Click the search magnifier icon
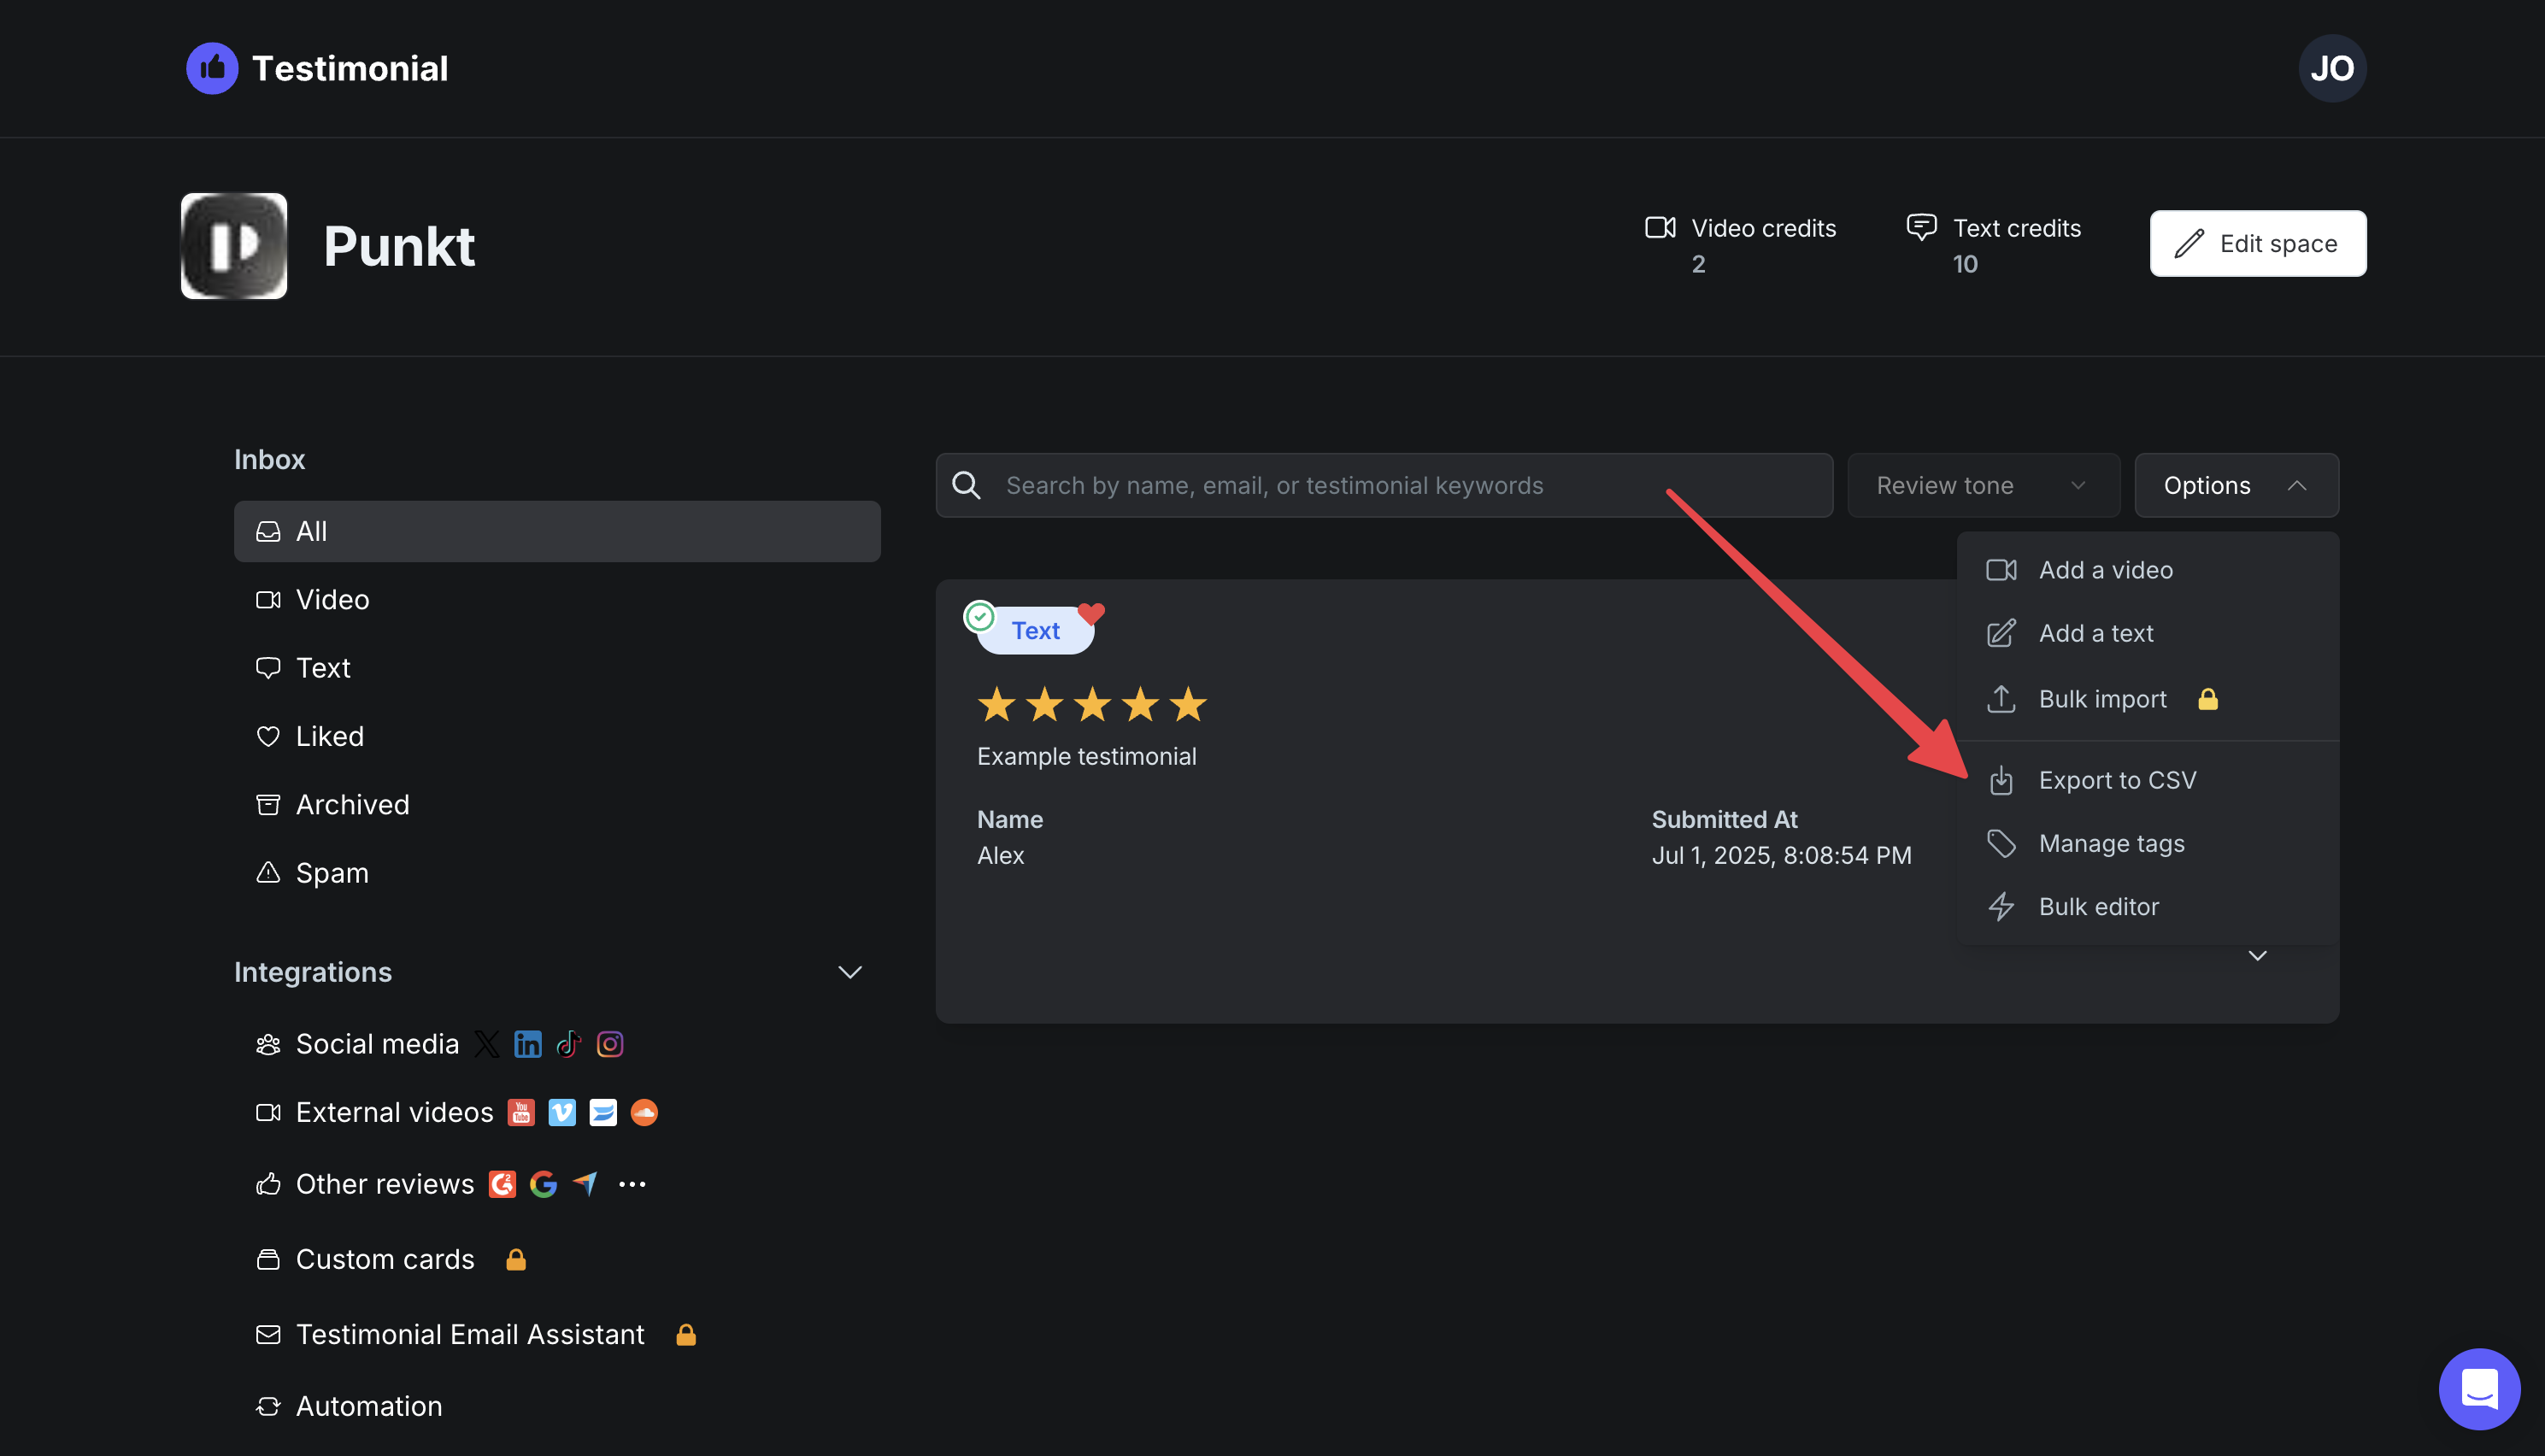Screen dimensions: 2545x1456 (965, 485)
